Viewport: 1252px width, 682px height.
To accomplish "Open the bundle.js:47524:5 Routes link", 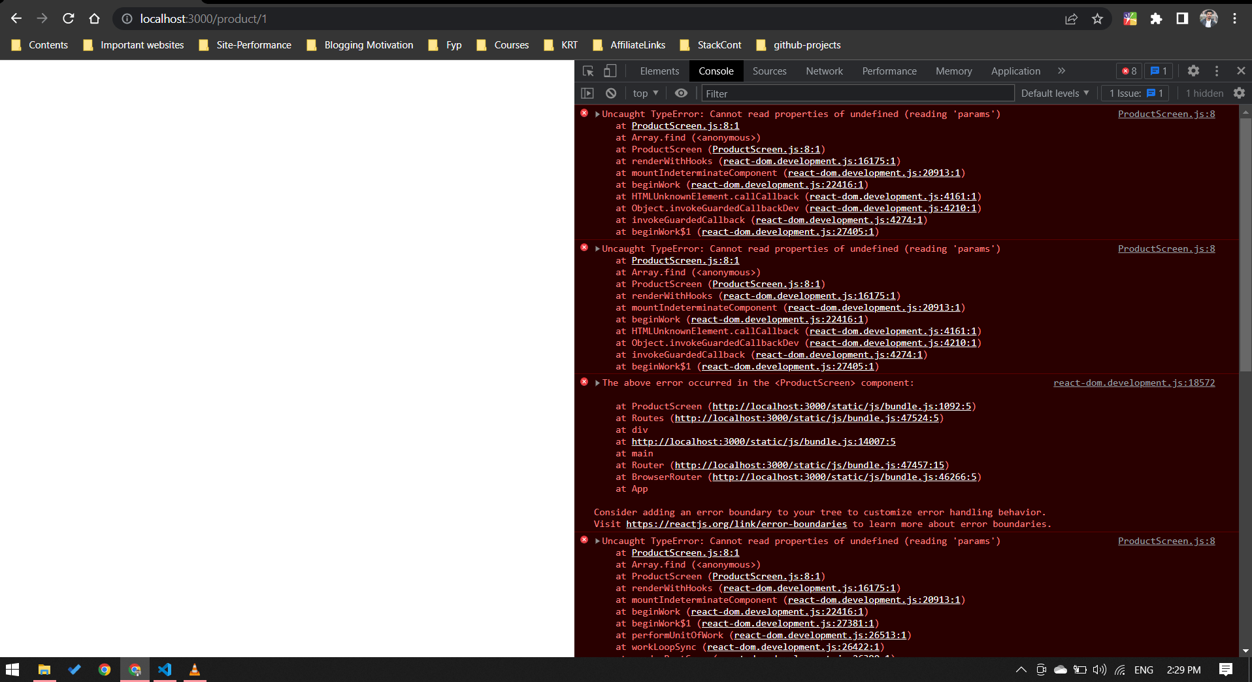I will click(807, 418).
